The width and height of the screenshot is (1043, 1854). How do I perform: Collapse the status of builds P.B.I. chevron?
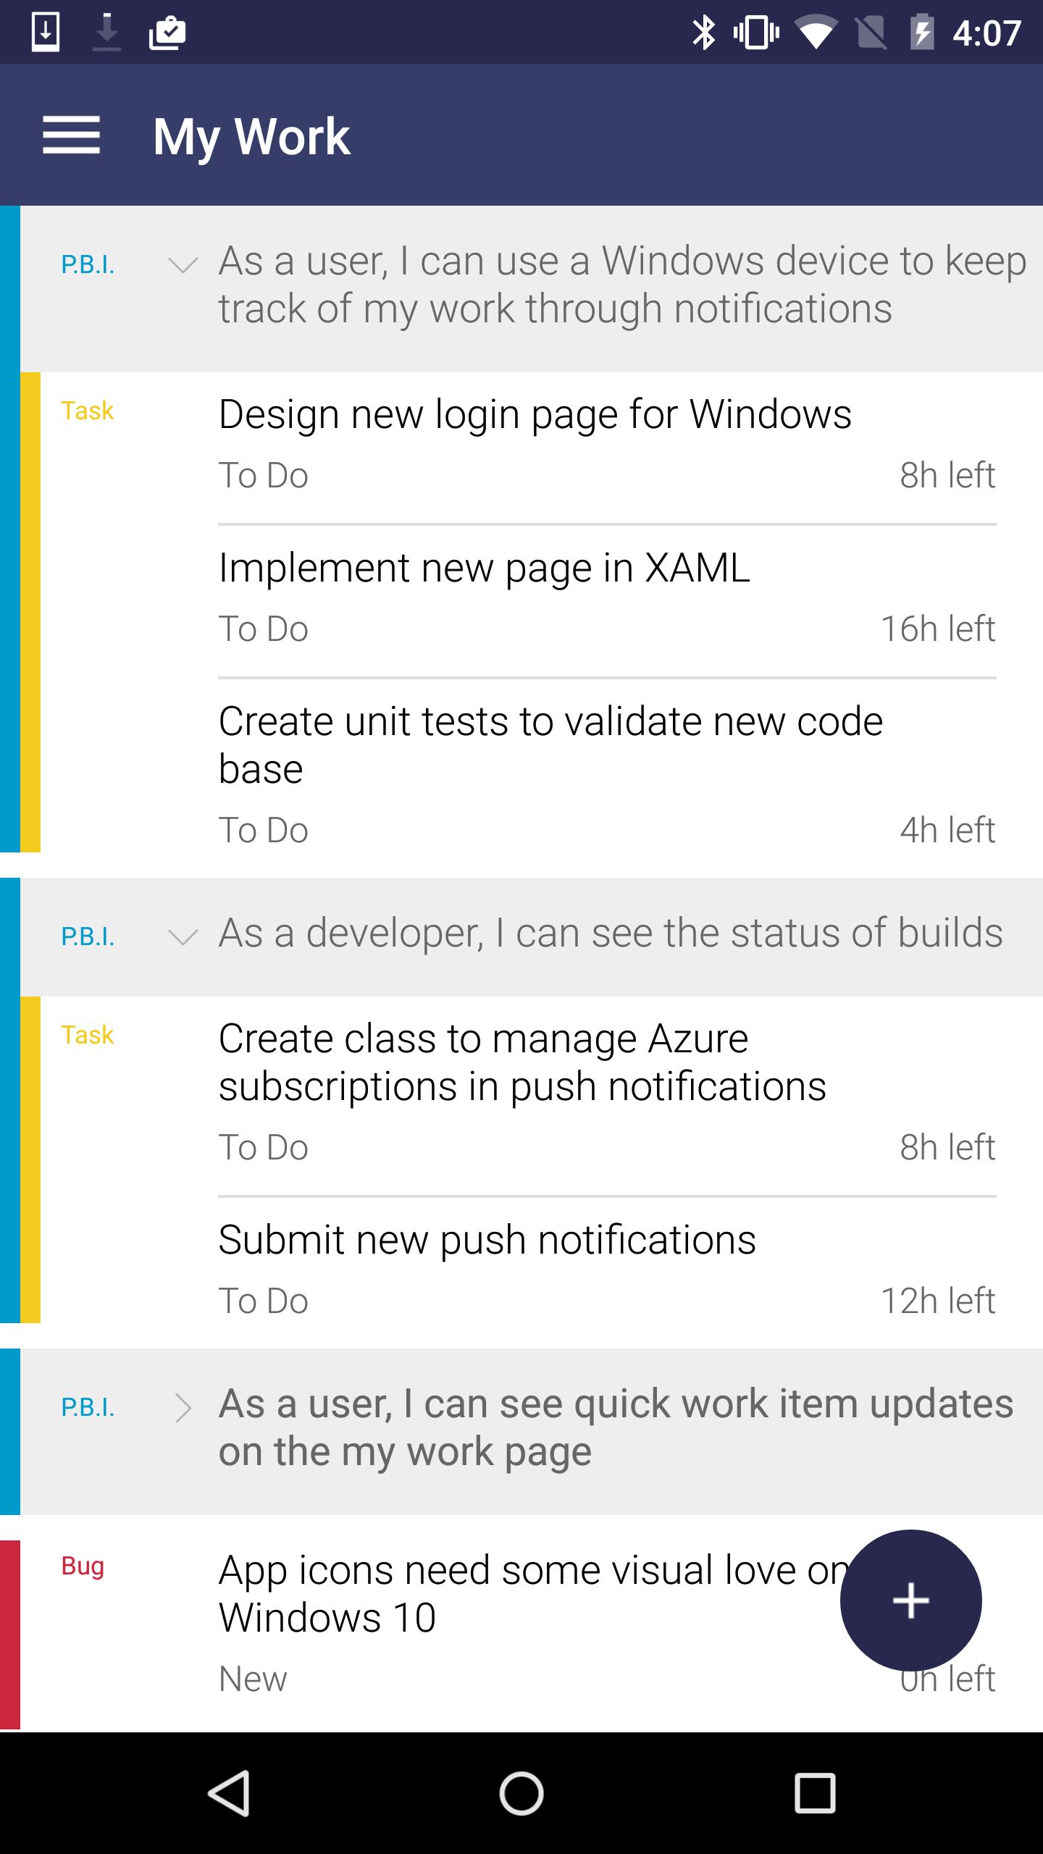183,937
